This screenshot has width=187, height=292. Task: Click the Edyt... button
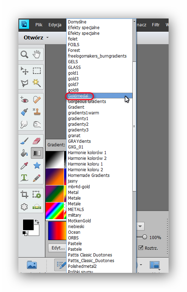[58, 248]
